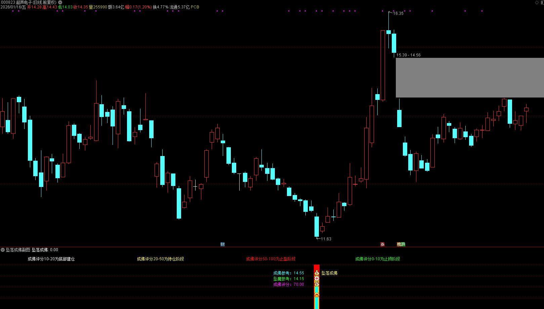Click the low price 低14.03

click(x=65, y=7)
